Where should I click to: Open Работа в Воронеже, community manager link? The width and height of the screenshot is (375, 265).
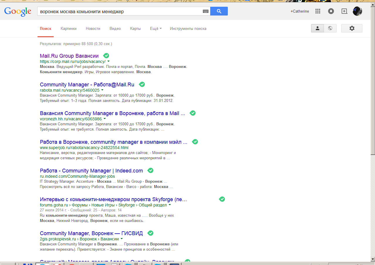[113, 142]
